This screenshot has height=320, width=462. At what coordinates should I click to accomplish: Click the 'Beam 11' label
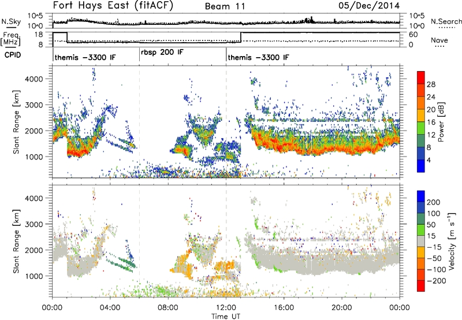click(x=225, y=6)
